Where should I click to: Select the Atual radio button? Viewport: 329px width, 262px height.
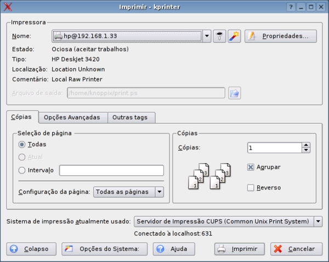[22, 157]
